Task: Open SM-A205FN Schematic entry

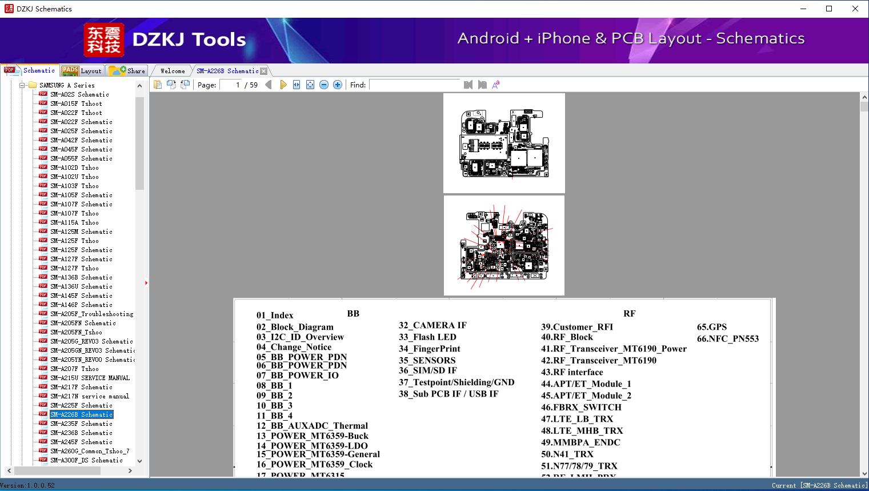Action: [83, 323]
